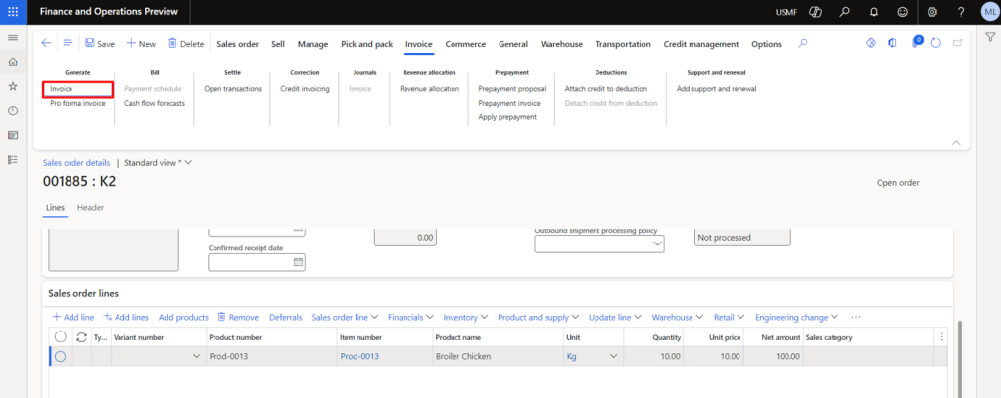Screen dimensions: 1001x398
Task: Collapse the ribbon action pane chevron
Action: point(956,143)
